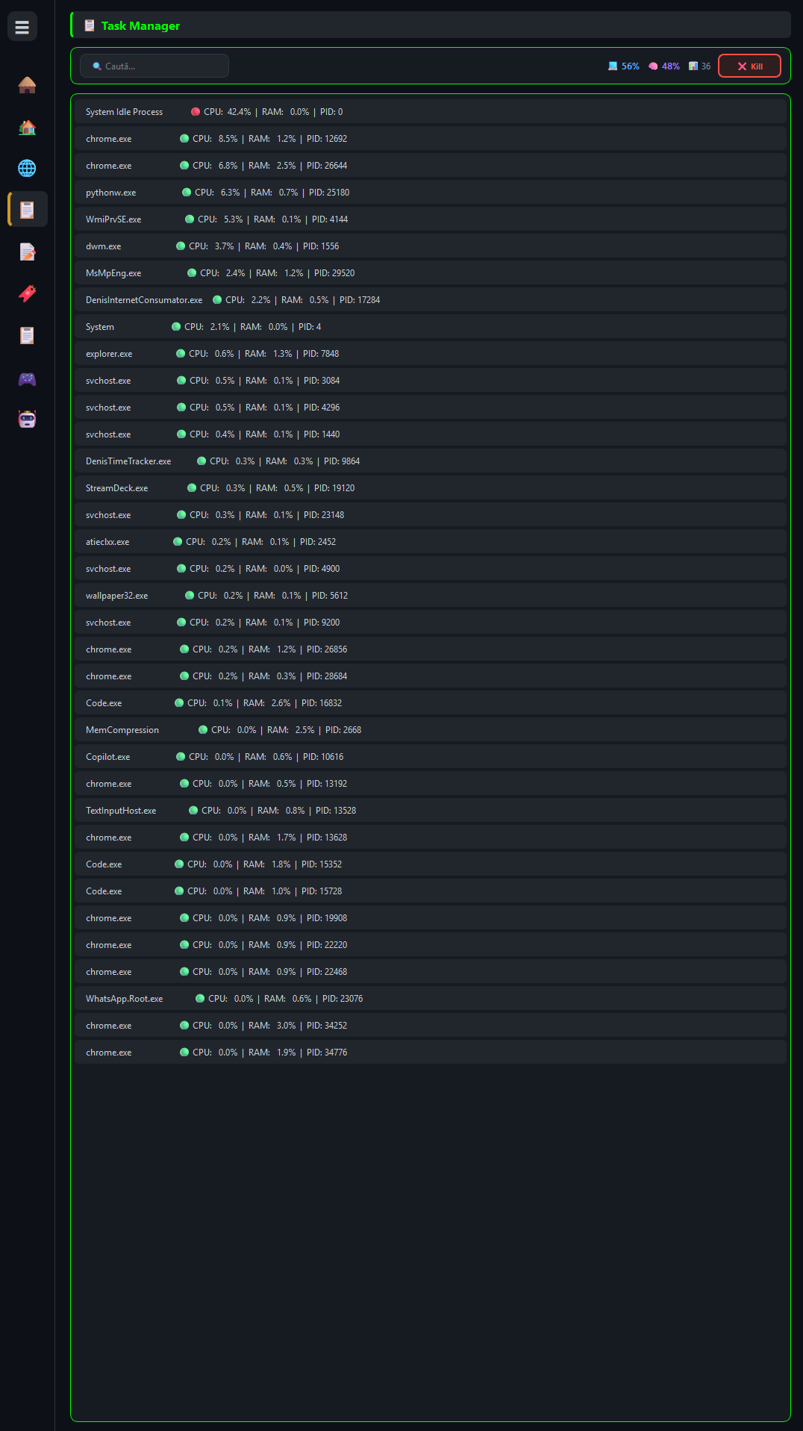Image resolution: width=803 pixels, height=1431 pixels.
Task: Click the green status dot for MemCompression
Action: pyautogui.click(x=203, y=730)
